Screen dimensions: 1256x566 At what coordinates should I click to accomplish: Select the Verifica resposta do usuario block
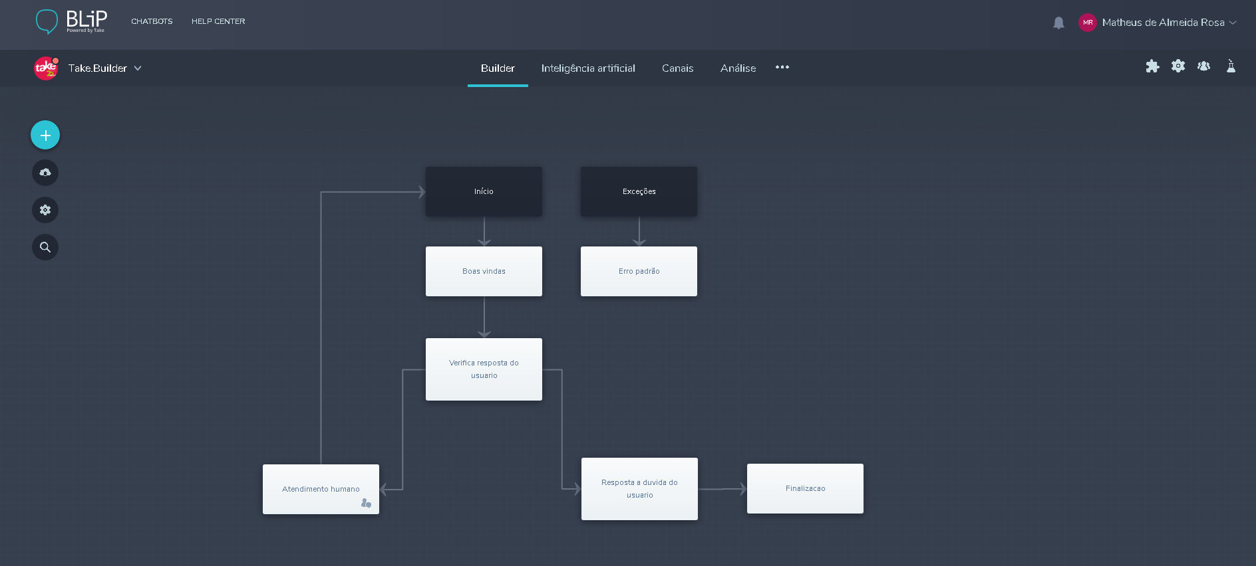pyautogui.click(x=484, y=369)
